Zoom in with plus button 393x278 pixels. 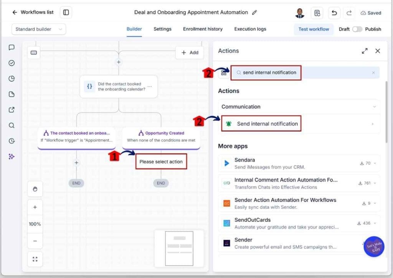pyautogui.click(x=35, y=207)
